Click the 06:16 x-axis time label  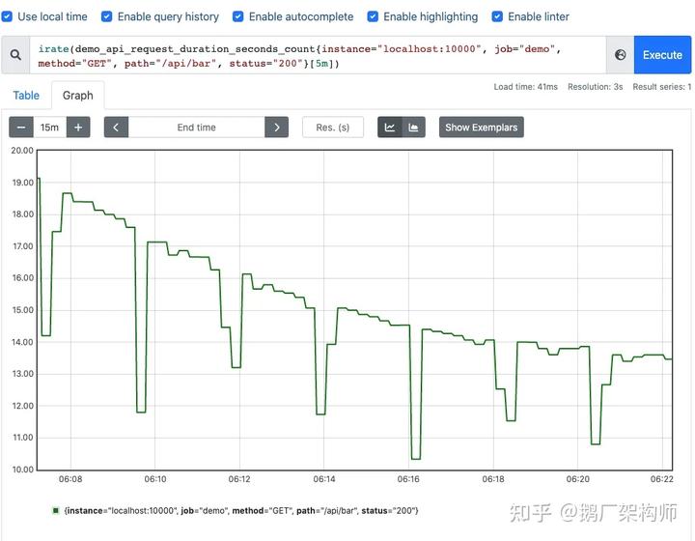(x=408, y=479)
